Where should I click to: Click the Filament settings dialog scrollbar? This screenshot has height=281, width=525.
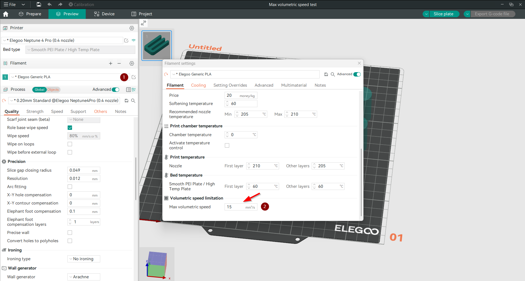(x=361, y=183)
